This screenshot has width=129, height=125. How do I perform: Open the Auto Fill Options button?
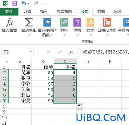point(80,107)
